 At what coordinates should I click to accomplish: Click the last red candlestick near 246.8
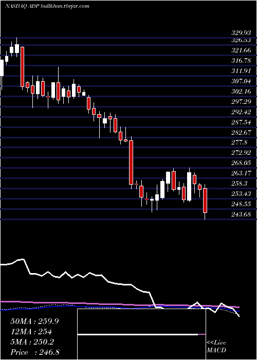click(x=205, y=201)
